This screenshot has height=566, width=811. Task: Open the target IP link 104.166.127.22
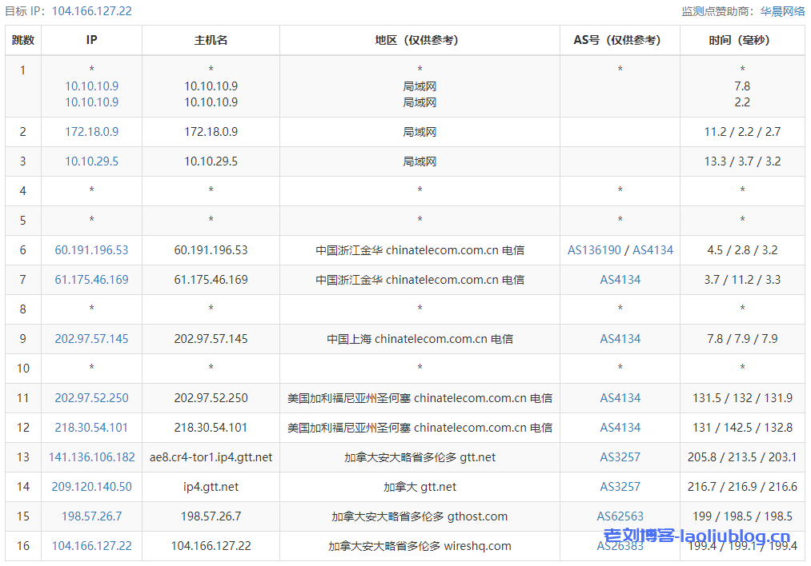92,12
